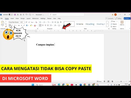Screen dimensions: 131x98
Task: Toggle Strikethrough formatting
Action: tap(19, 25)
